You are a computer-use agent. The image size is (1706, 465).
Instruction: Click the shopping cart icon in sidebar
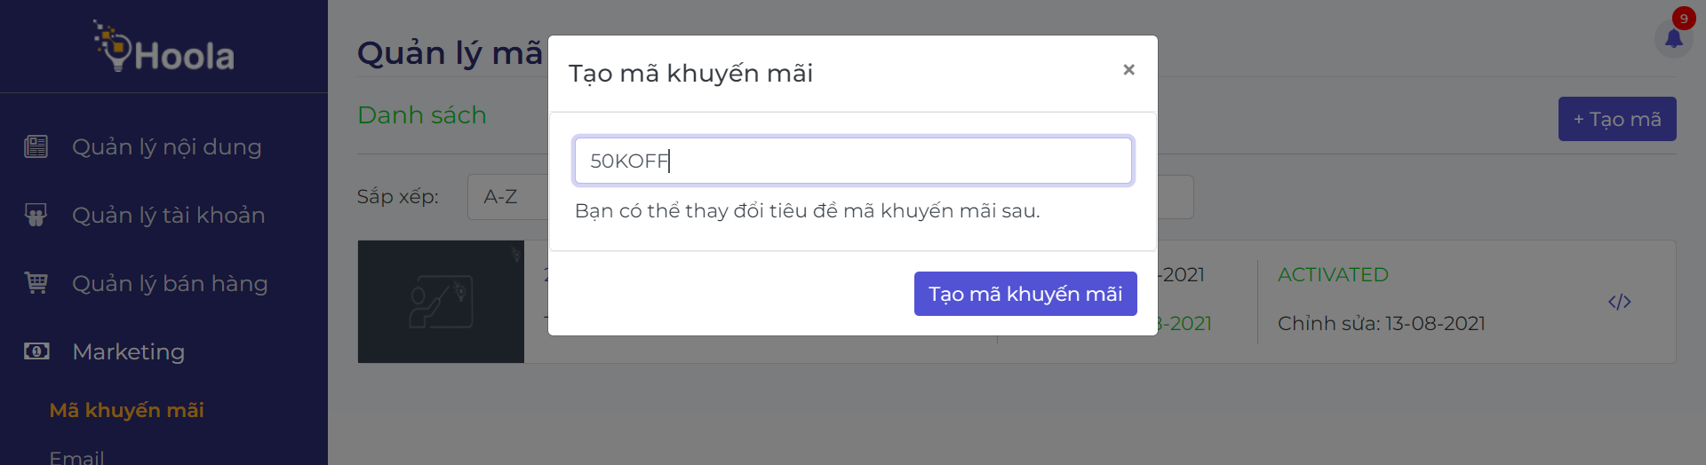36,283
